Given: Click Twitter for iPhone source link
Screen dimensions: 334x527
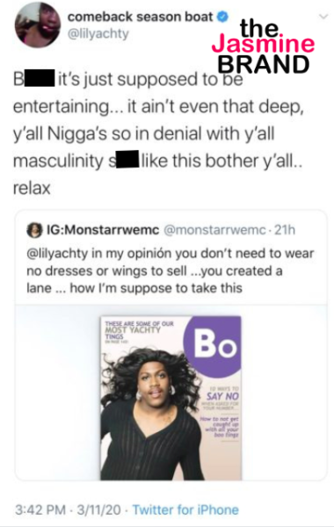Looking at the screenshot, I should coord(185,509).
